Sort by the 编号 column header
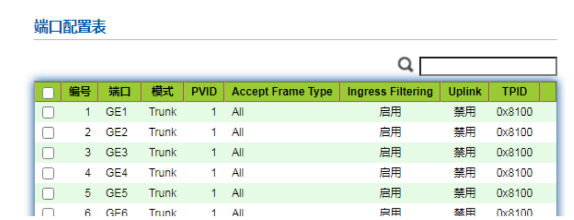This screenshot has width=574, height=220. pyautogui.click(x=80, y=92)
